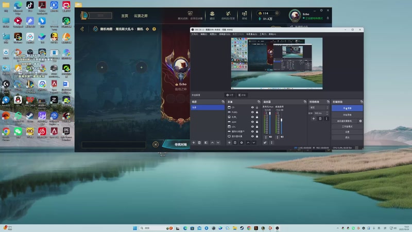Adjust microphone volume slider in Mixer
This screenshot has width=412, height=232.
(x=270, y=123)
